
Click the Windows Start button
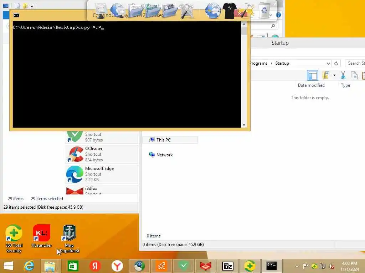point(9,266)
